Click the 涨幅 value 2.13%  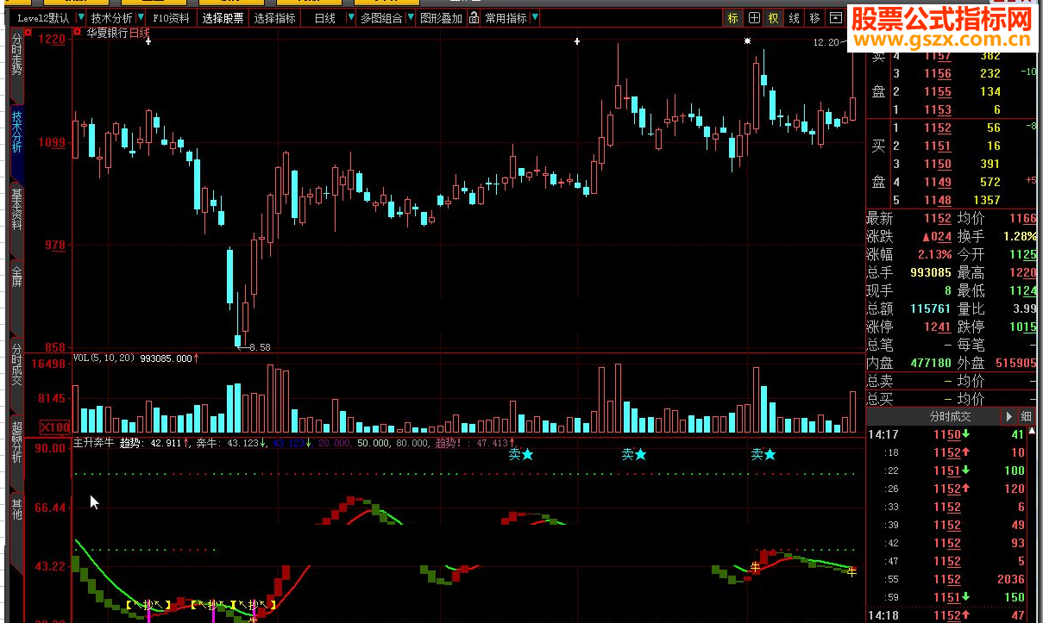coord(936,255)
